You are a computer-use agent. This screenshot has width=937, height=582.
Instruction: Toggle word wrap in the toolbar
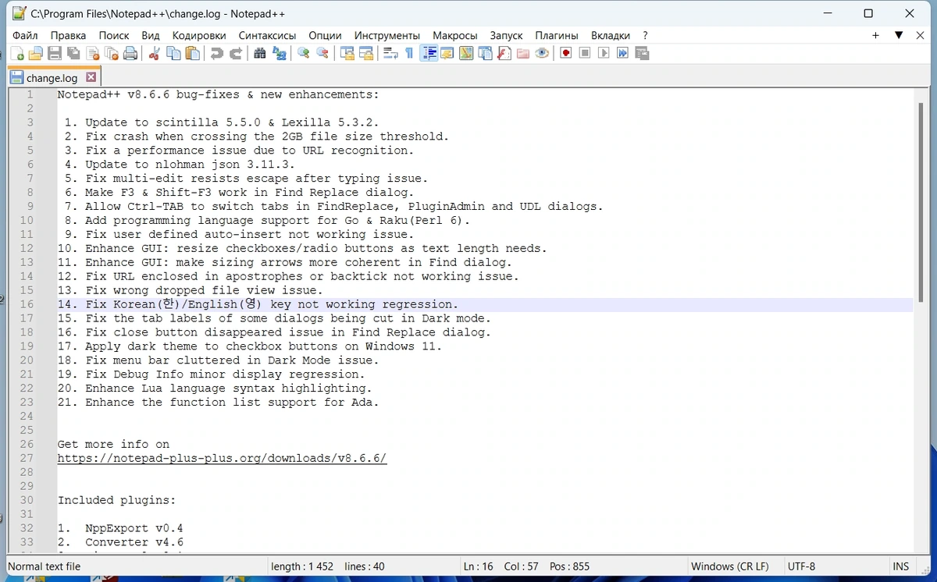390,53
